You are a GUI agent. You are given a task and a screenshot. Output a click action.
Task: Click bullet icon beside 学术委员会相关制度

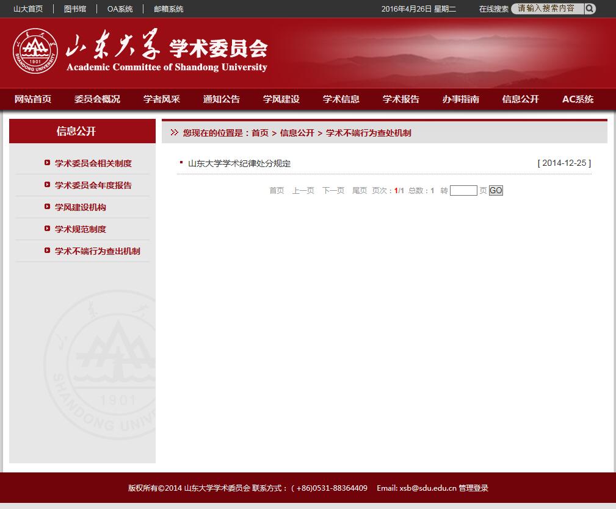pos(47,162)
